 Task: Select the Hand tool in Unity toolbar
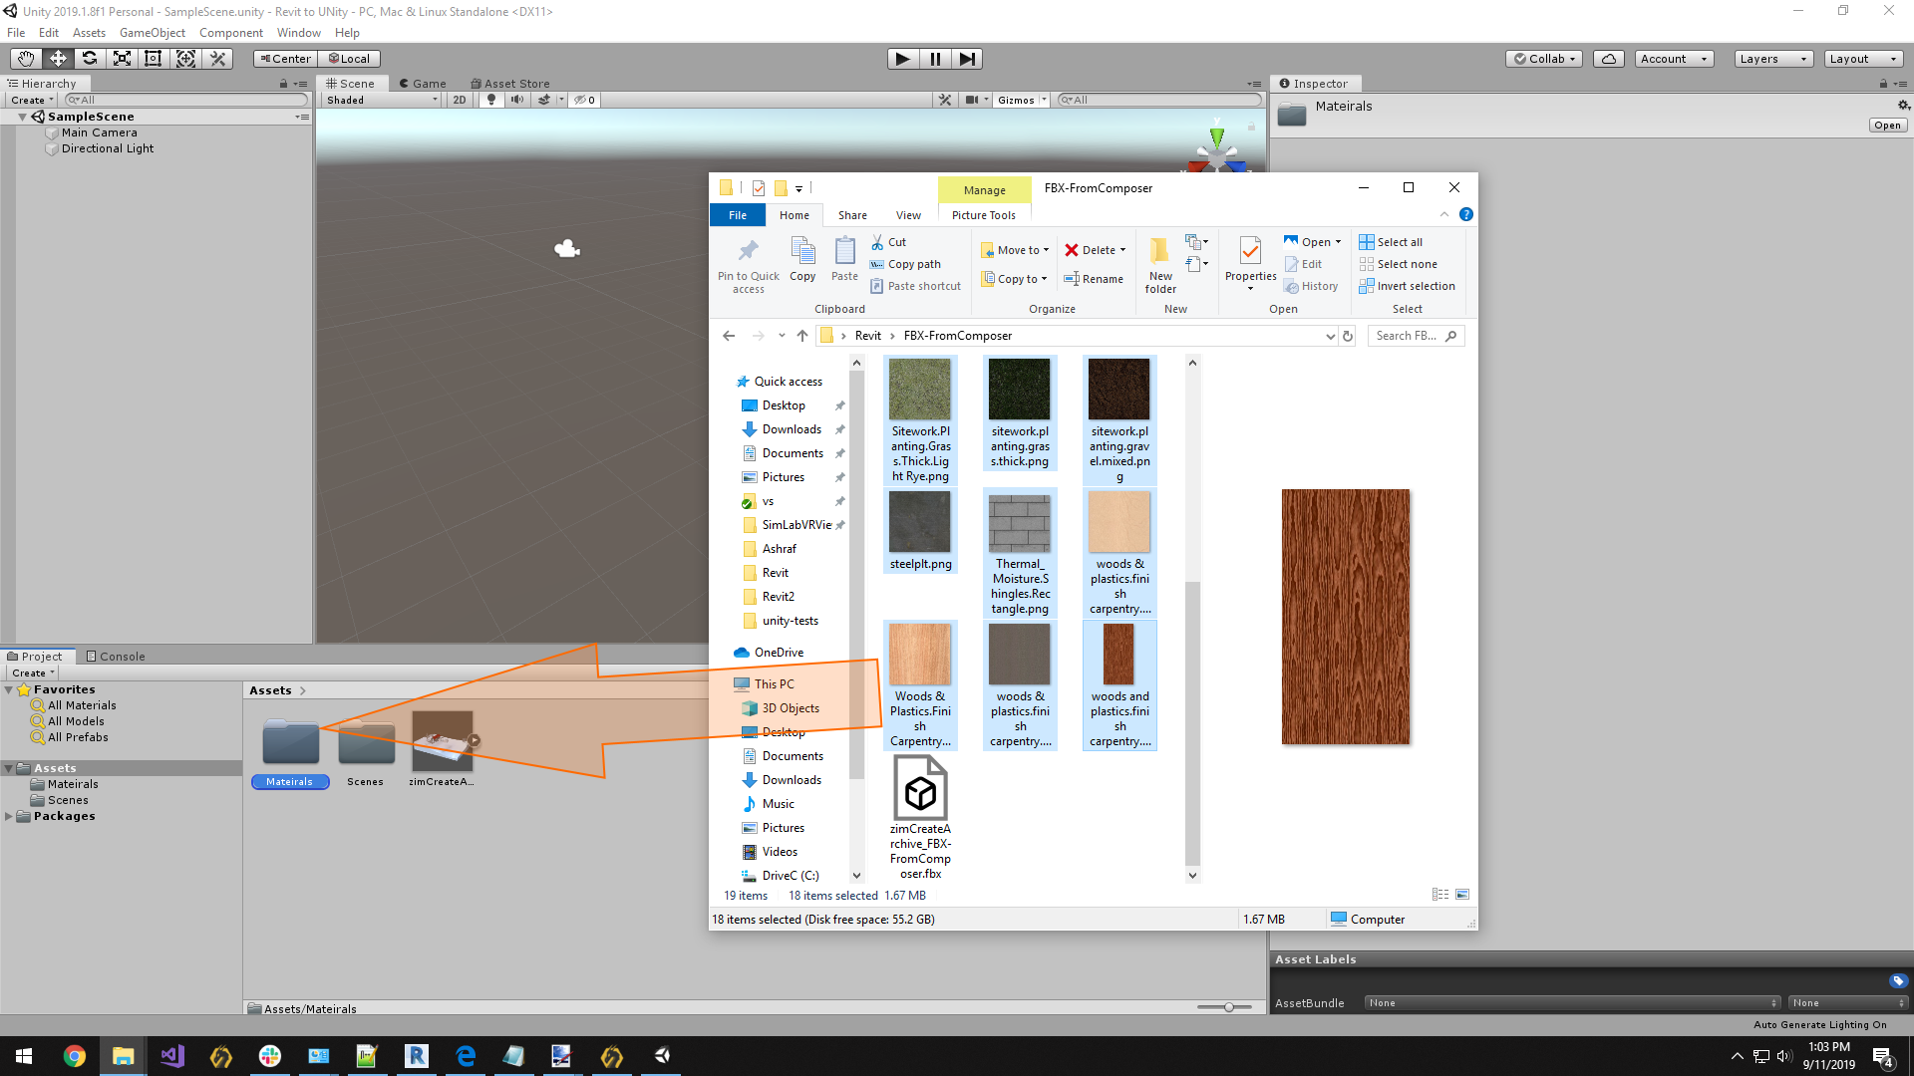point(25,59)
